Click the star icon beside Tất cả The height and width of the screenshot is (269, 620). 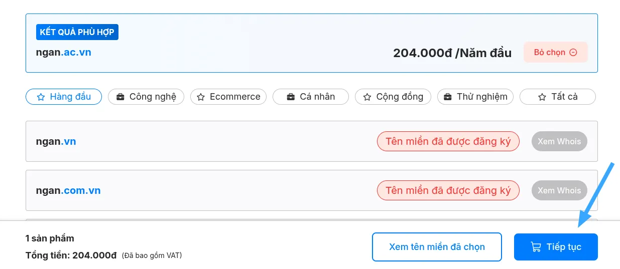pyautogui.click(x=542, y=97)
